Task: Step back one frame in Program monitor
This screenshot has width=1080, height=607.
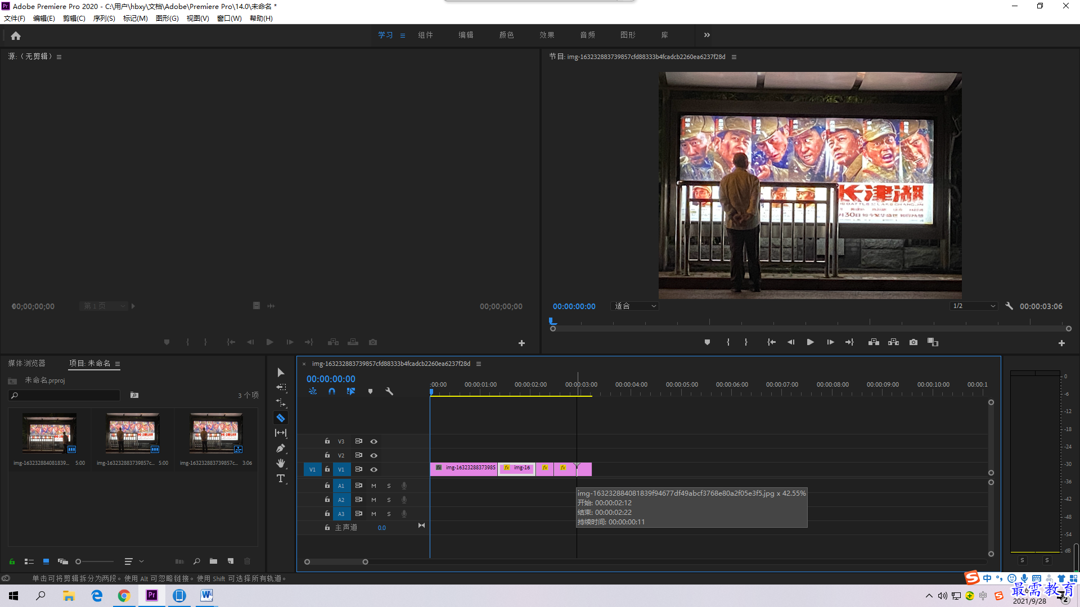Action: 791,342
